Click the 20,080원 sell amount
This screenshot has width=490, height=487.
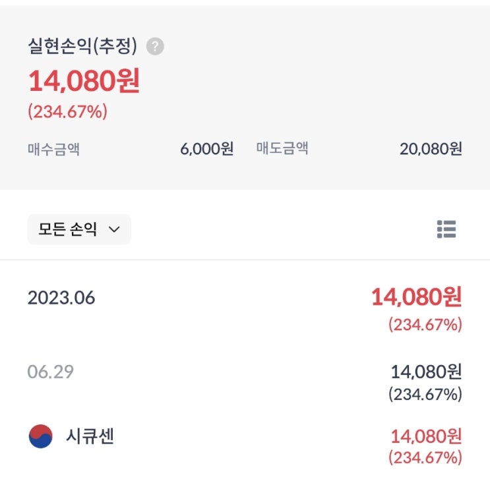(431, 148)
